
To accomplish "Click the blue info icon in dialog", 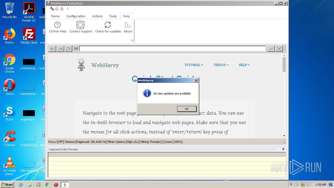I will point(147,93).
